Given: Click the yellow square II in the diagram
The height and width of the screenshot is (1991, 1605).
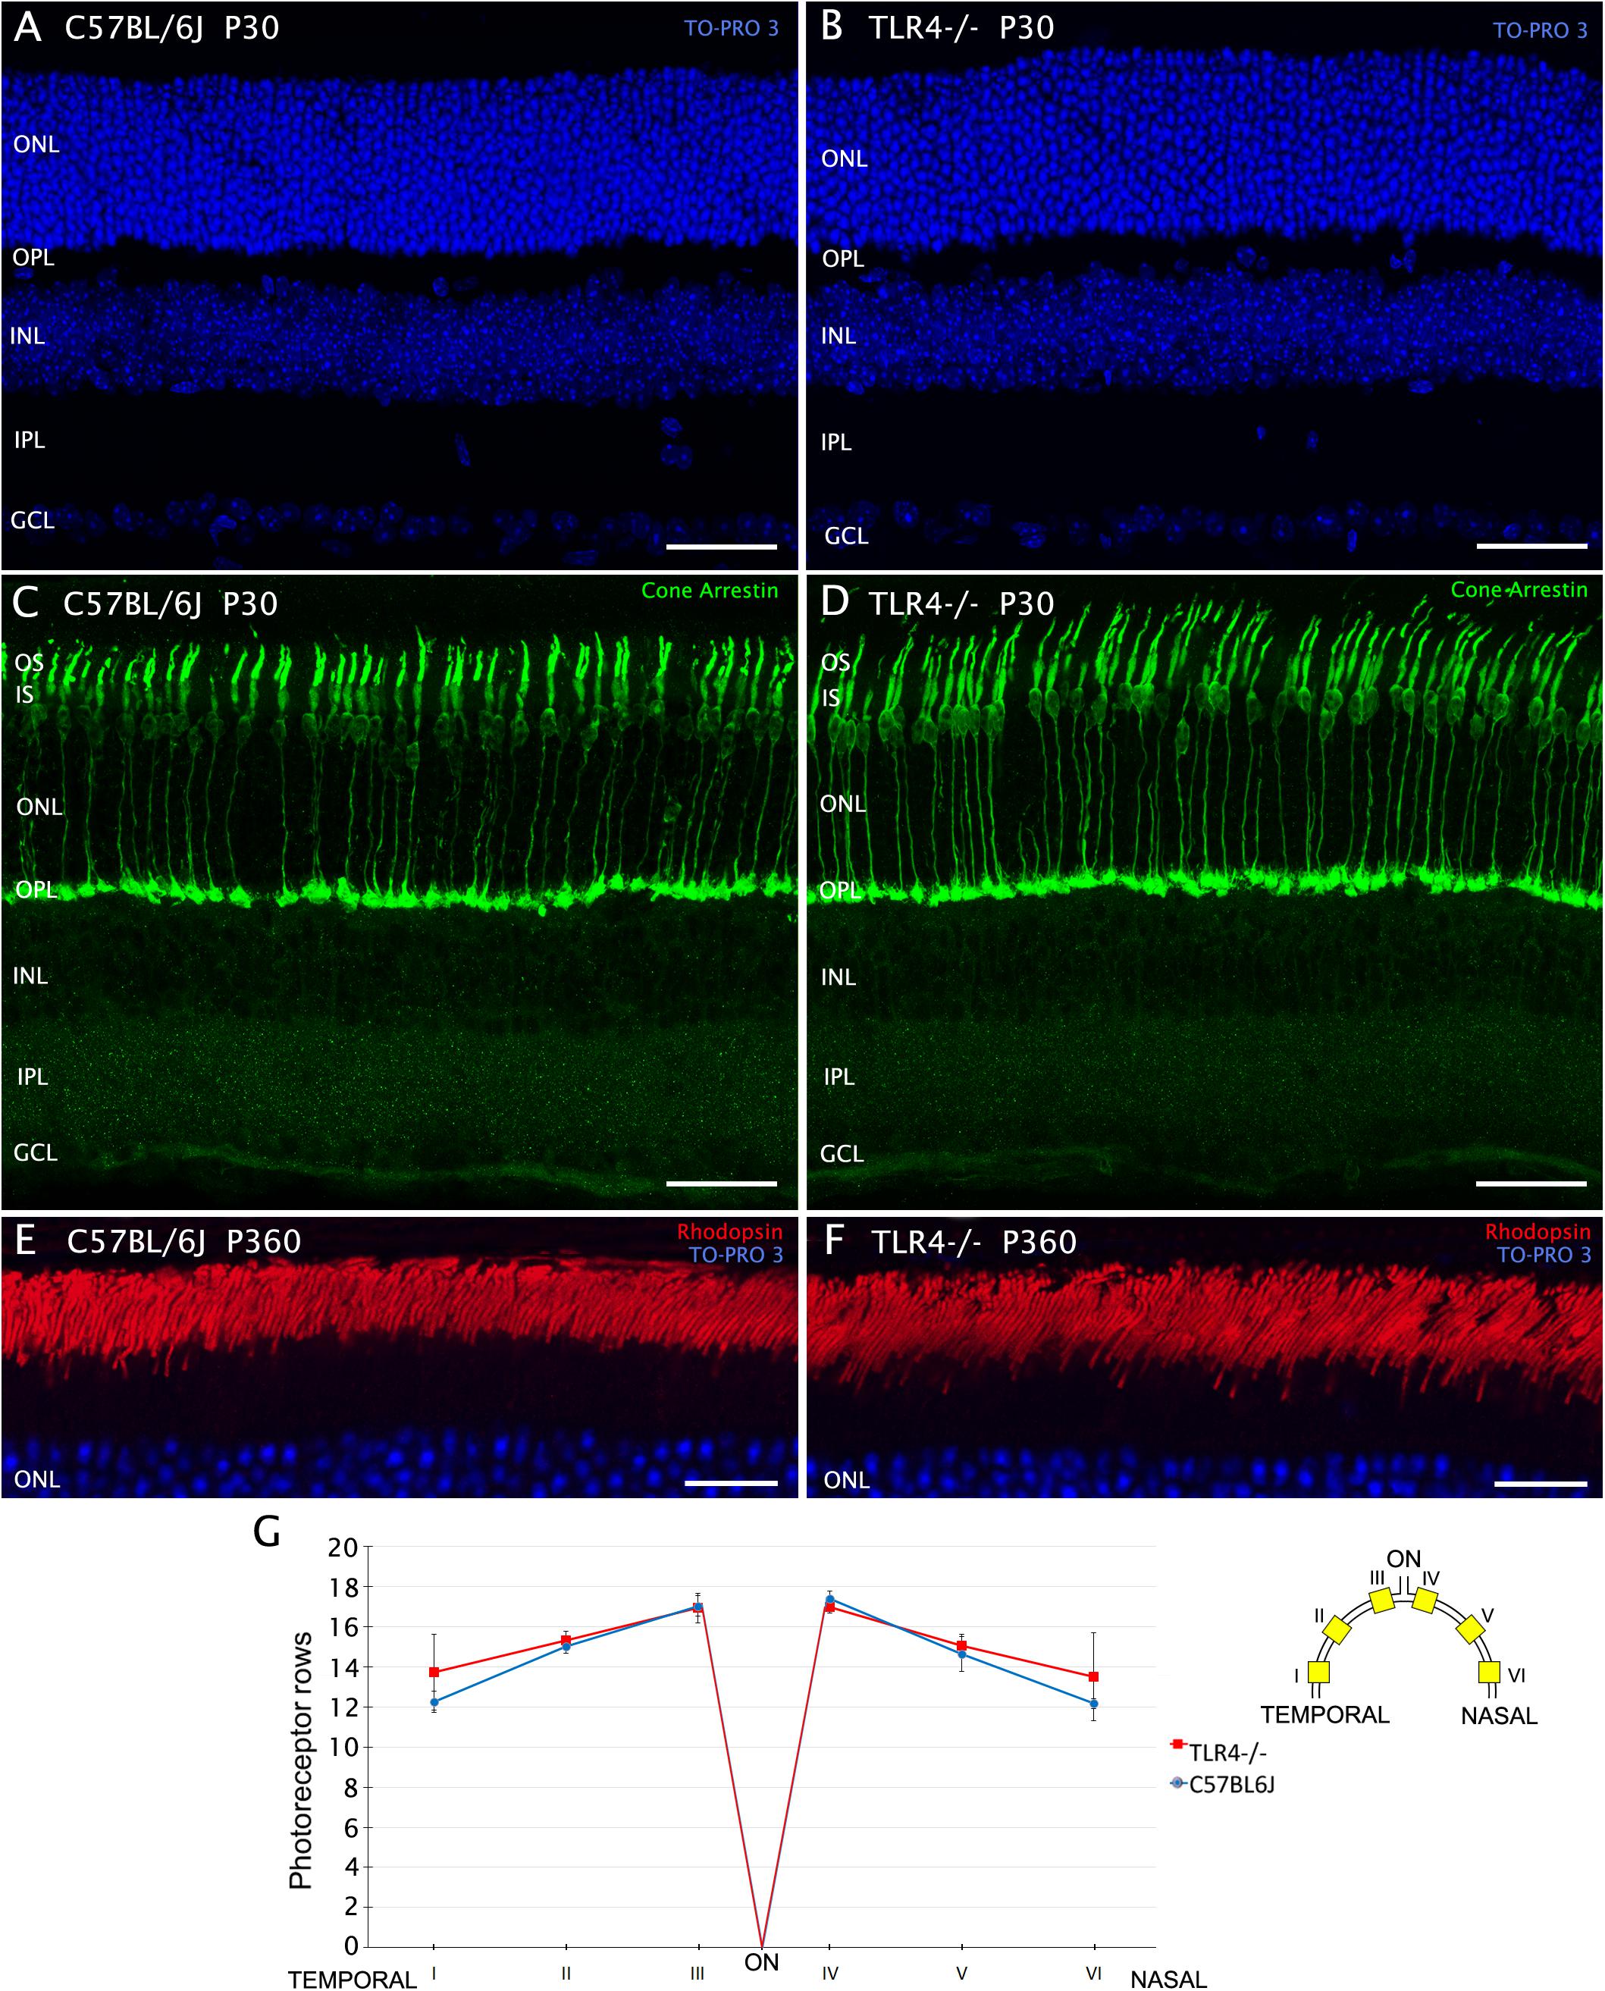Looking at the screenshot, I should tap(1337, 1629).
